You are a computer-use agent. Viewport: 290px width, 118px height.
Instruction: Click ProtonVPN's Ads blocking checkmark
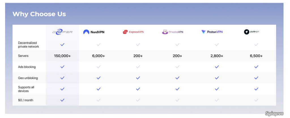(217, 67)
